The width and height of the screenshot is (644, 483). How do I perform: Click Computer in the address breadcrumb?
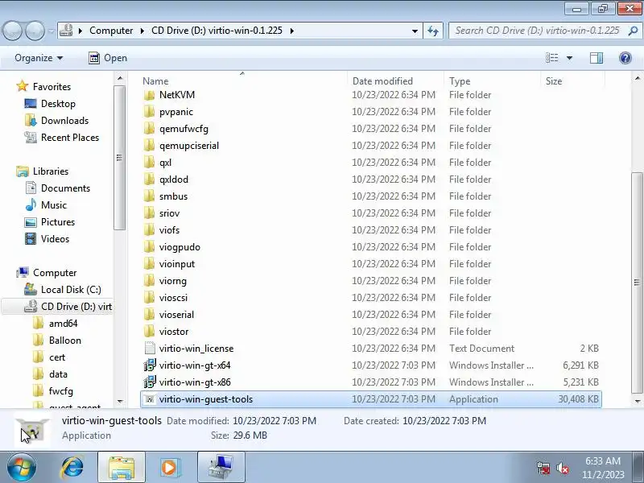tap(111, 31)
